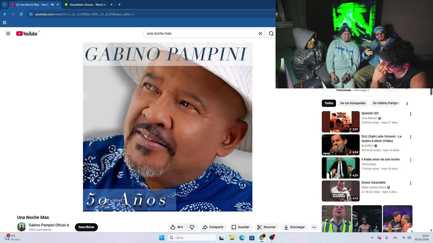The height and width of the screenshot is (243, 433).
Task: Show more filter chips with right arrow
Action: [407, 104]
